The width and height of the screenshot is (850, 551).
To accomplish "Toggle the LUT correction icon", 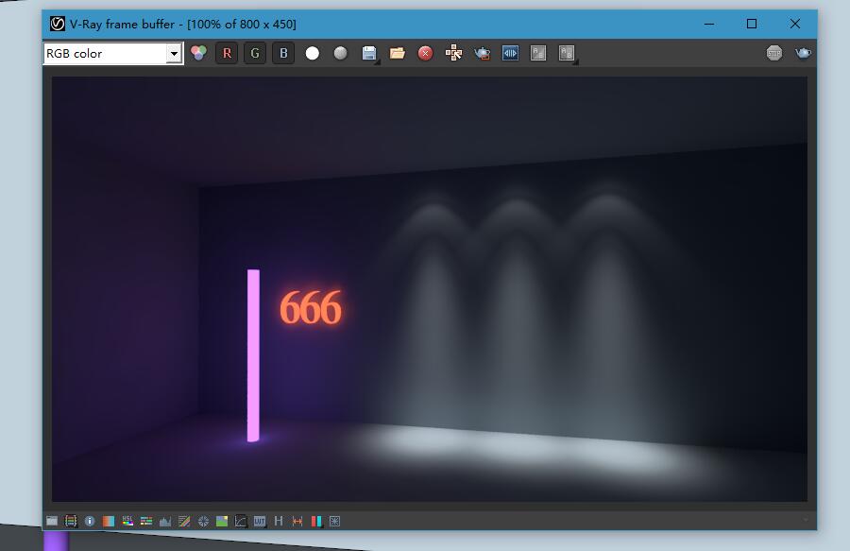I will click(260, 521).
